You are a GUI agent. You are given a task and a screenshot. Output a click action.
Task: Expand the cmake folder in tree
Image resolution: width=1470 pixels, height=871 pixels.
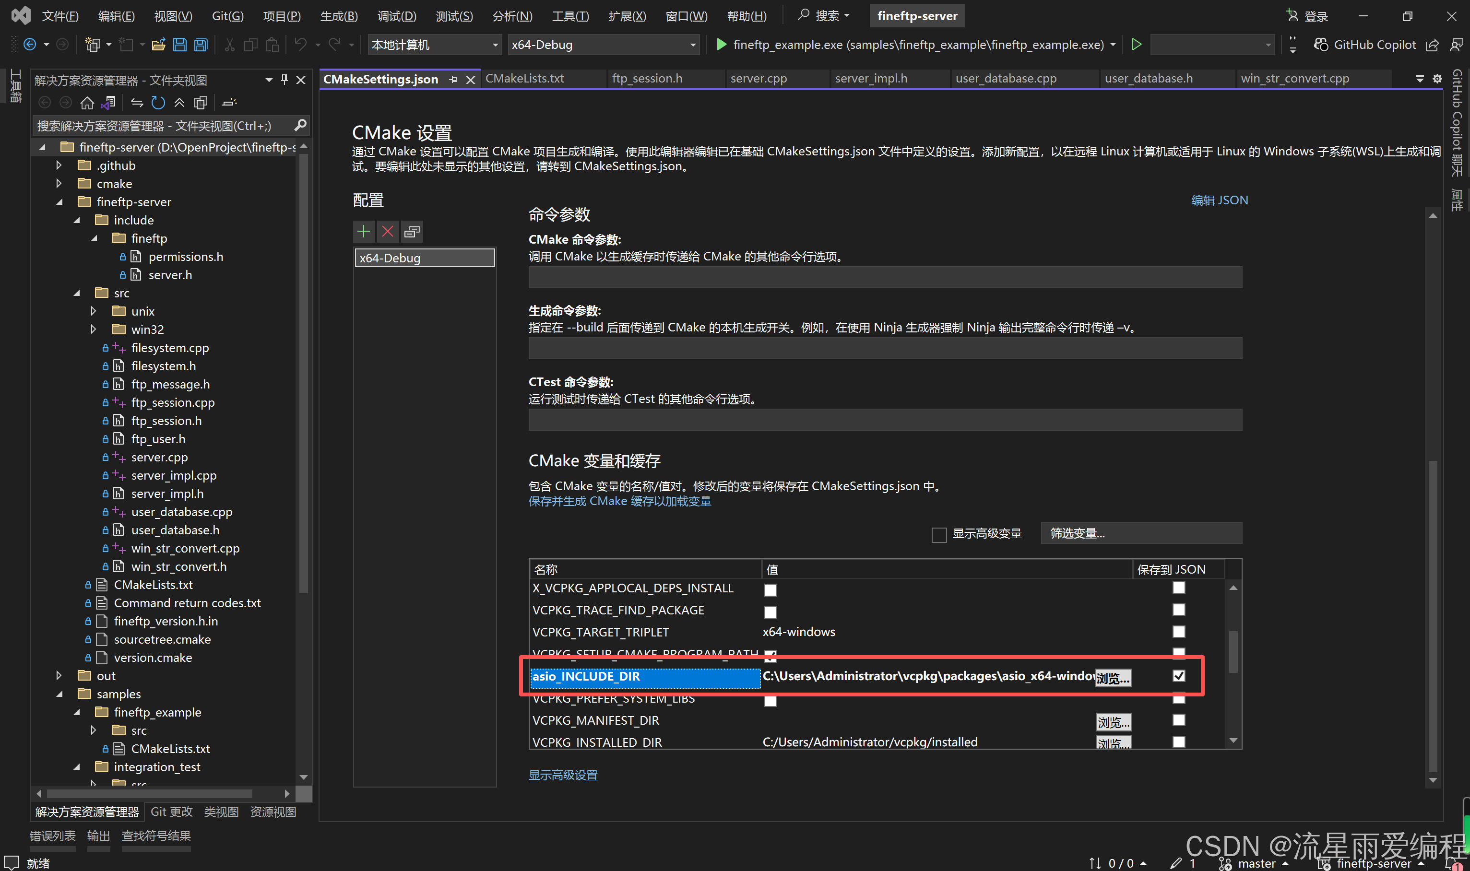tap(59, 184)
